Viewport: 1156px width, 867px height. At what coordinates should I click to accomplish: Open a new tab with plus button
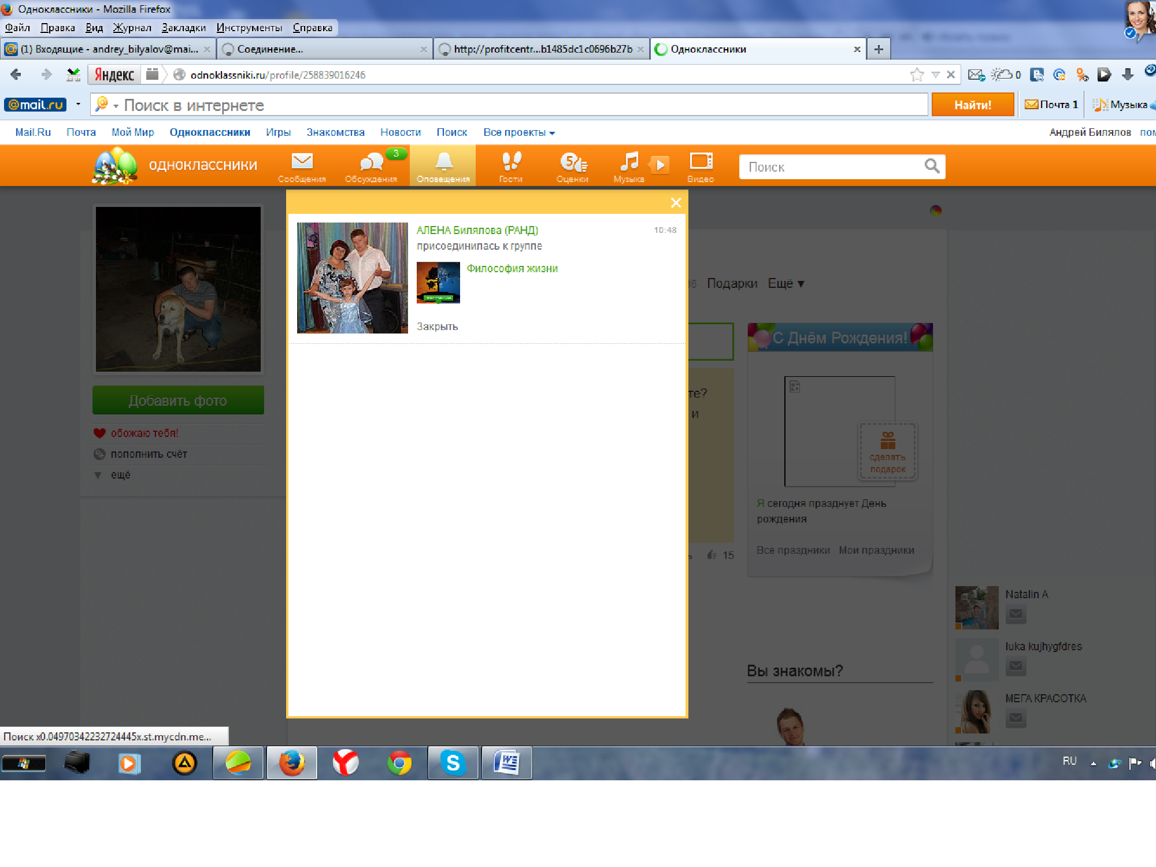[x=879, y=49]
